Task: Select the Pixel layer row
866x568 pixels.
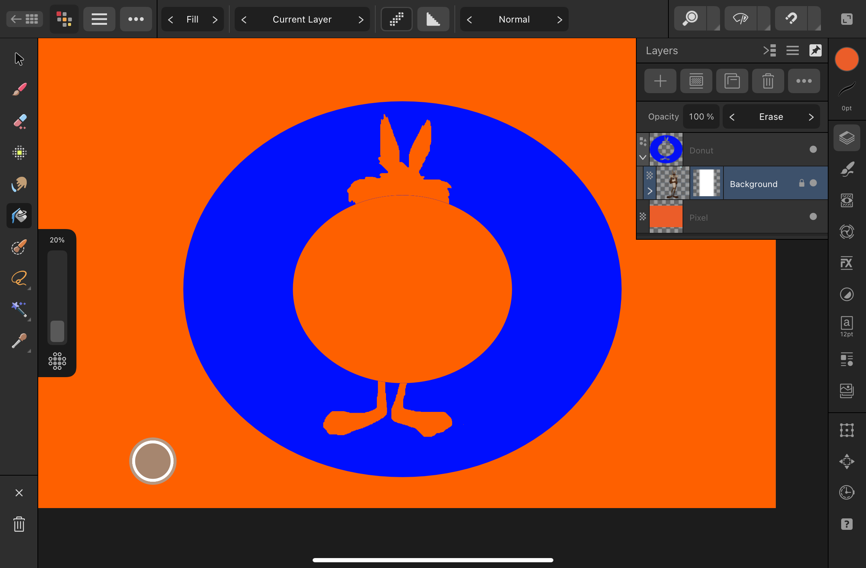Action: point(732,217)
